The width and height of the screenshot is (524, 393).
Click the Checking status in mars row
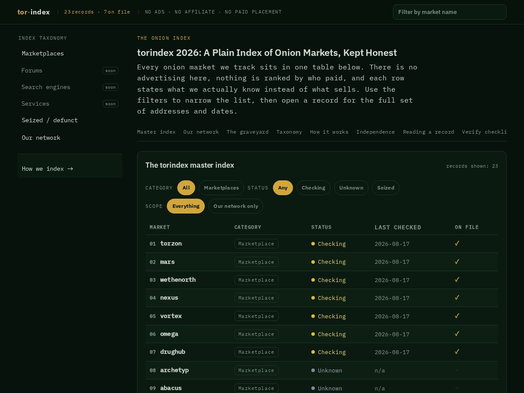pyautogui.click(x=328, y=262)
